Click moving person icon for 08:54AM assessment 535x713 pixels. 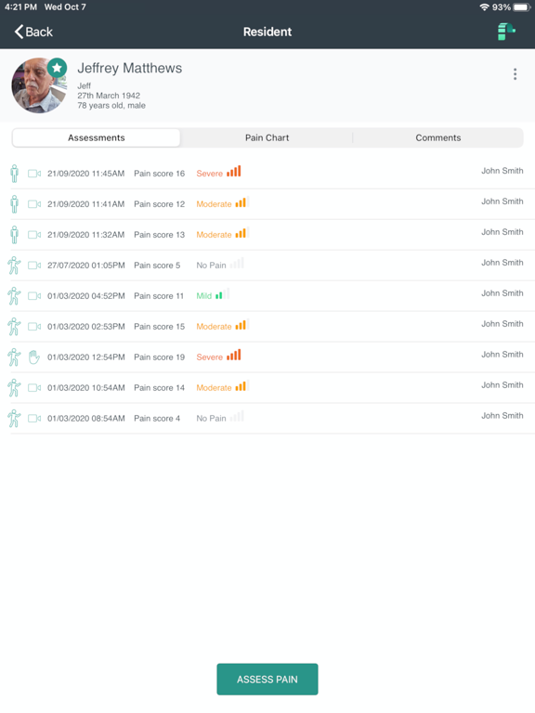[x=14, y=418]
